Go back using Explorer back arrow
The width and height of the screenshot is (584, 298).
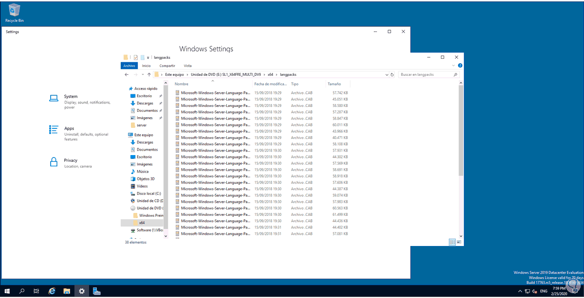pyautogui.click(x=127, y=74)
